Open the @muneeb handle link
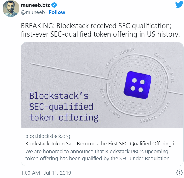This screenshot has width=184, height=178. pyautogui.click(x=34, y=12)
